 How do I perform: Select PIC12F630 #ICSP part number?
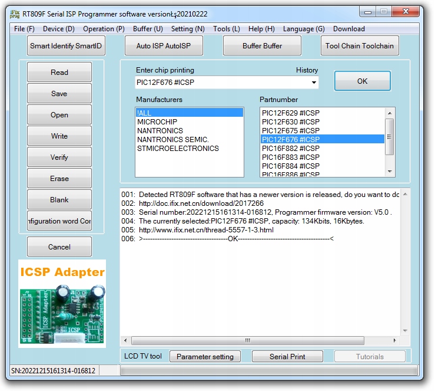click(x=323, y=121)
